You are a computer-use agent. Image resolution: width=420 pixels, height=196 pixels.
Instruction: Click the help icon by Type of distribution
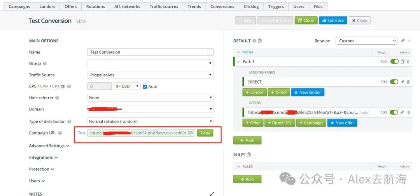pyautogui.click(x=69, y=121)
